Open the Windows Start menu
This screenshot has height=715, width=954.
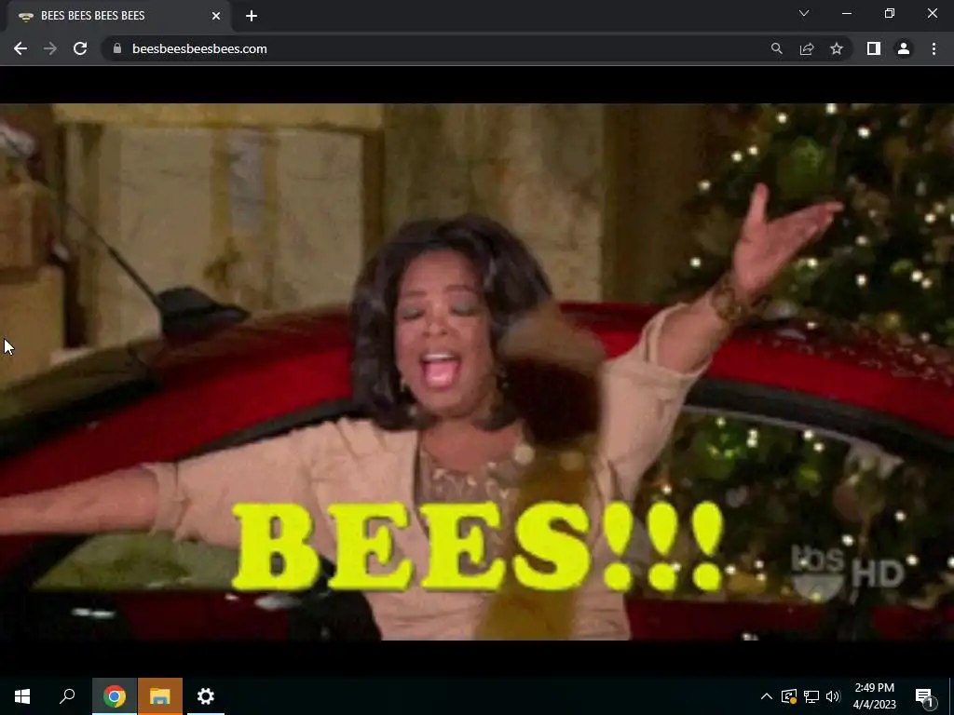pos(22,696)
